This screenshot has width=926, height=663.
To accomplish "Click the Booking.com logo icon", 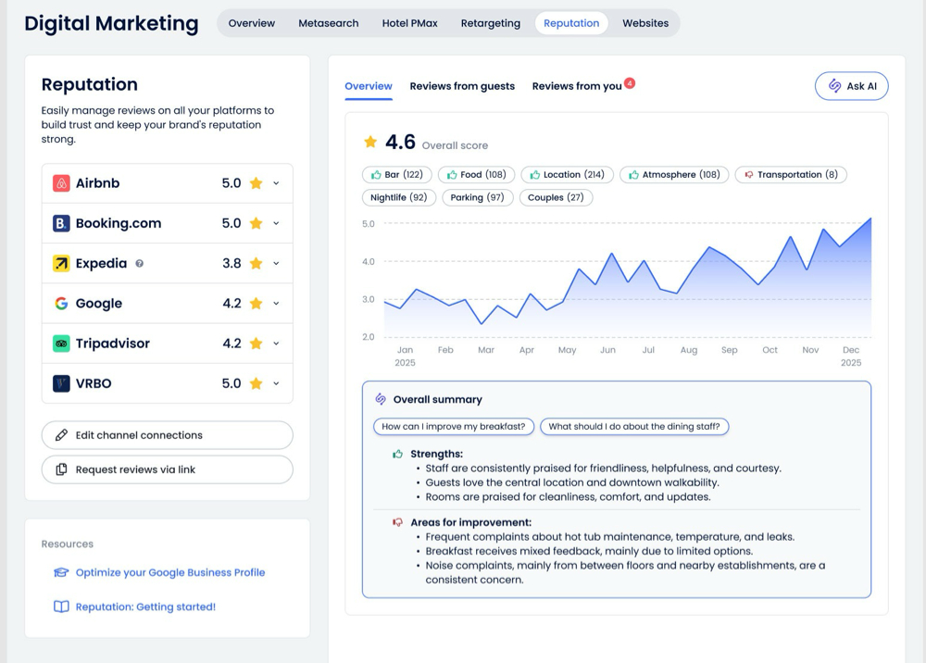I will (61, 223).
